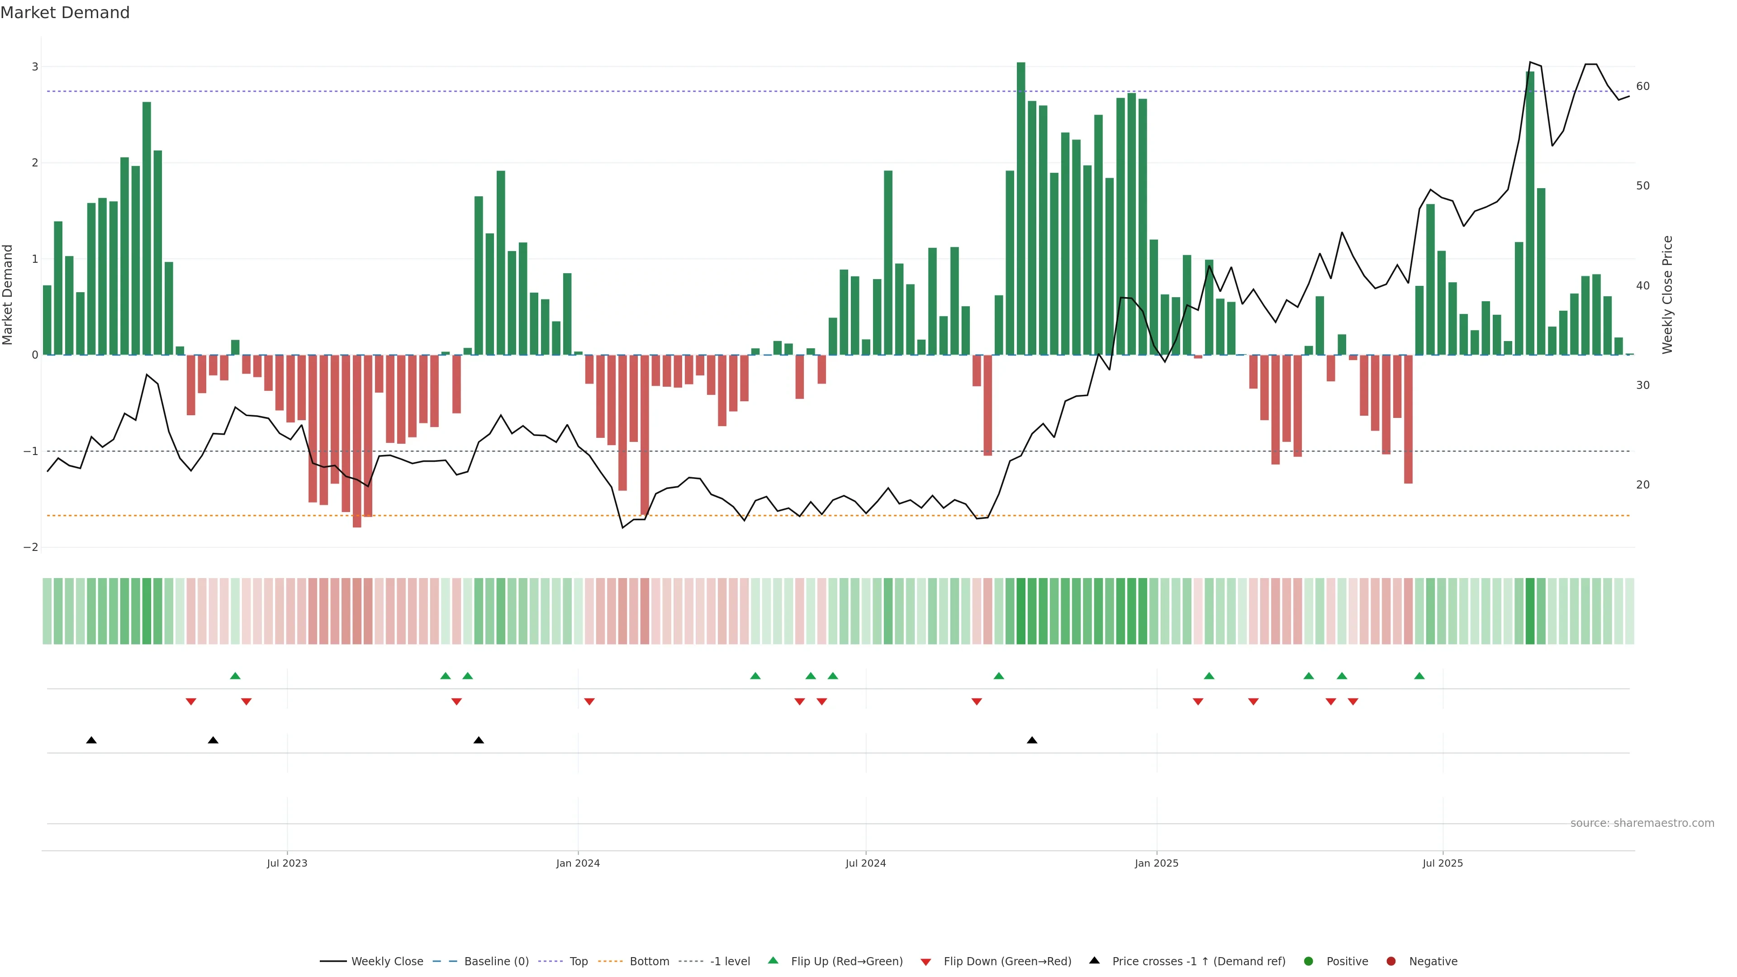1737x977 pixels.
Task: Click the Jul 2023 x-axis label
Action: click(287, 863)
